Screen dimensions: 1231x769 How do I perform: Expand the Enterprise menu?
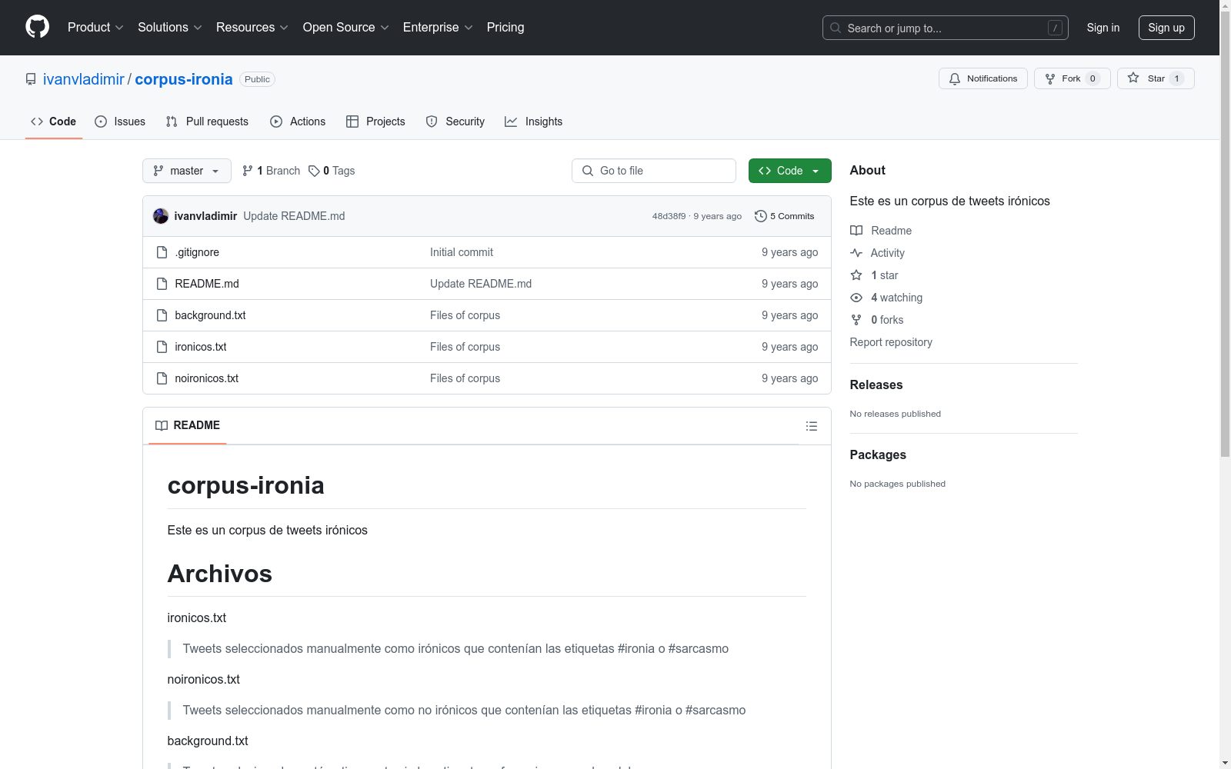click(x=438, y=27)
